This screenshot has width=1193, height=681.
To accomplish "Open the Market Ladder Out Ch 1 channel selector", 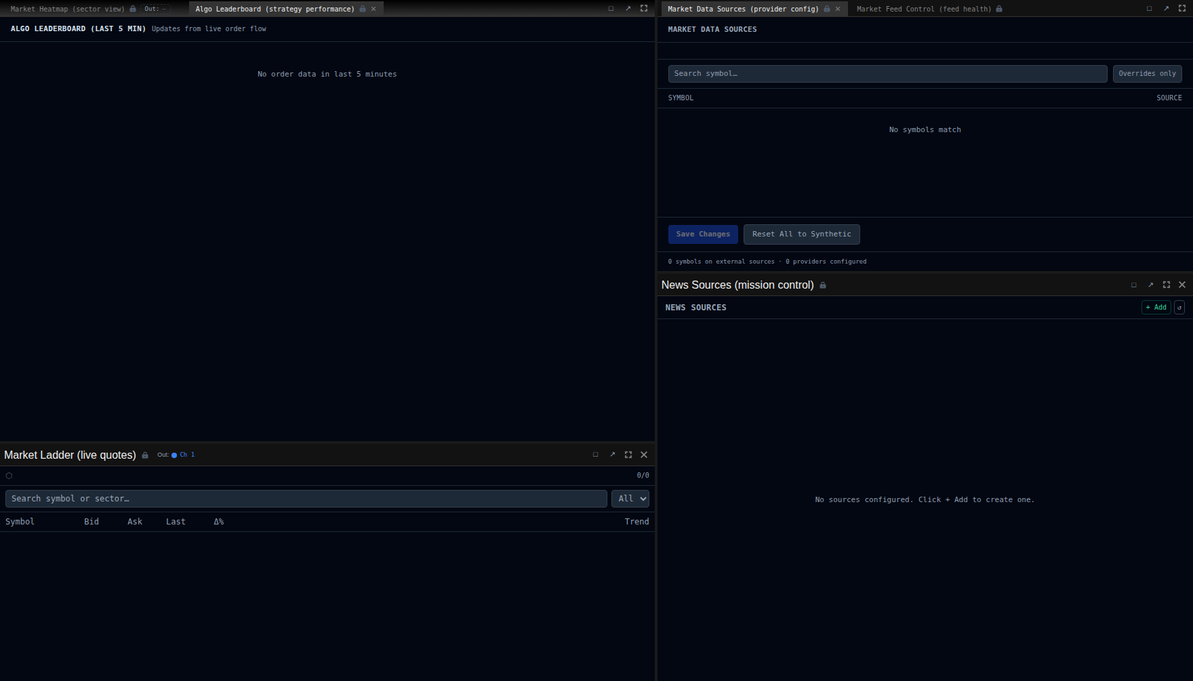I will (176, 455).
